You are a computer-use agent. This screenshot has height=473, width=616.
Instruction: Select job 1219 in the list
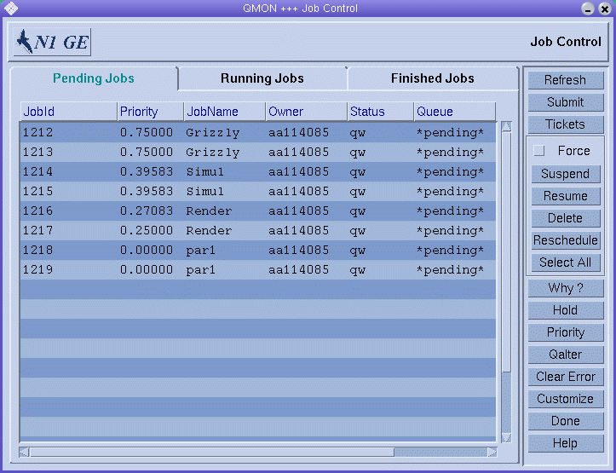click(x=257, y=270)
